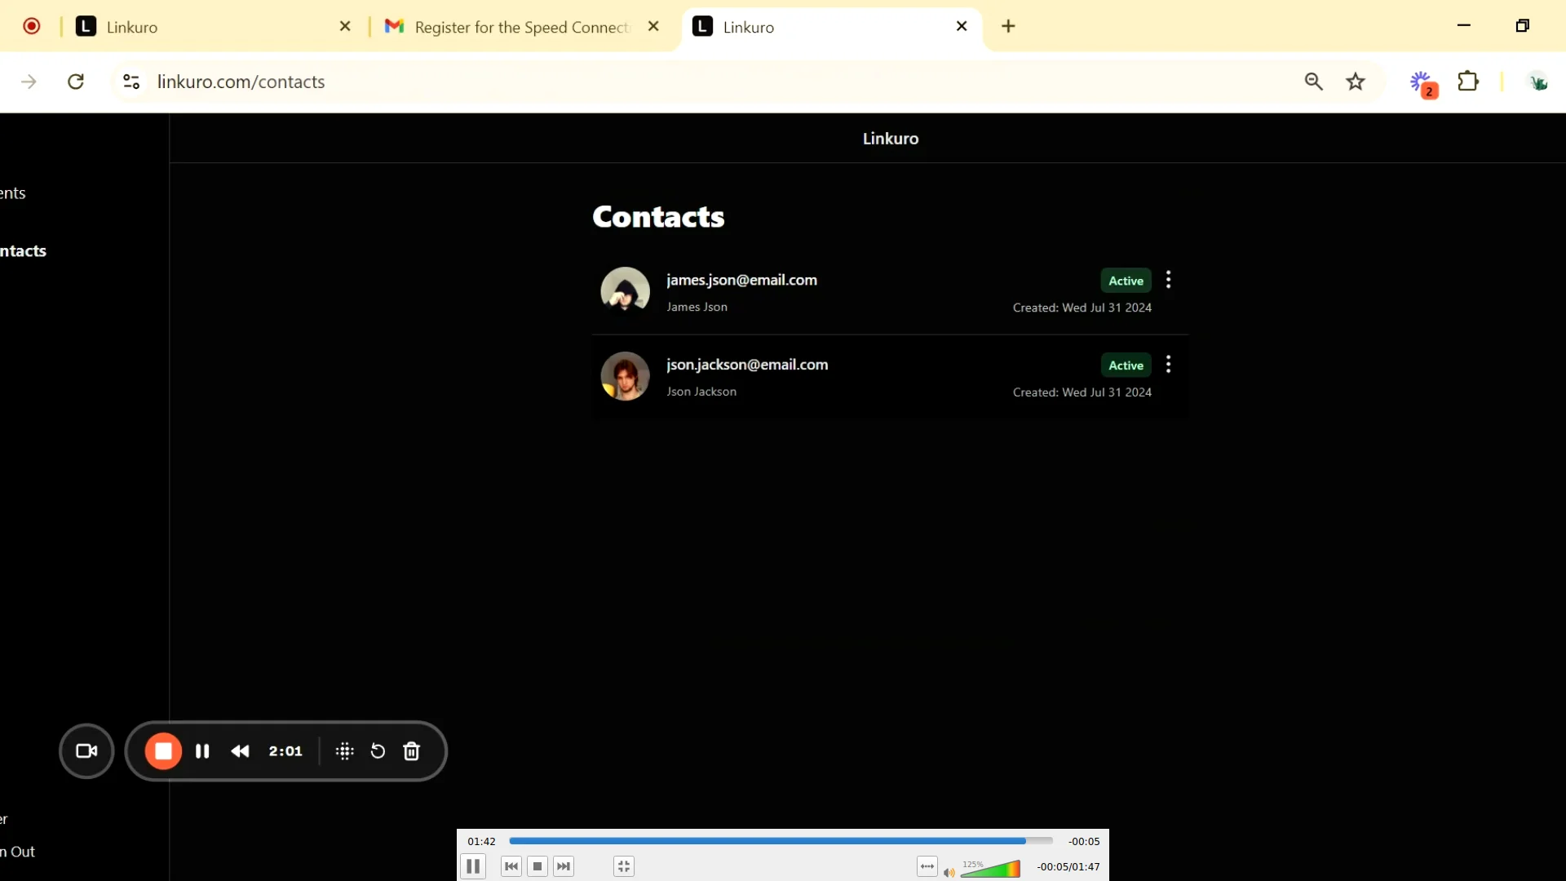Click Active badge of James Json
Image resolution: width=1566 pixels, height=881 pixels.
click(x=1126, y=281)
